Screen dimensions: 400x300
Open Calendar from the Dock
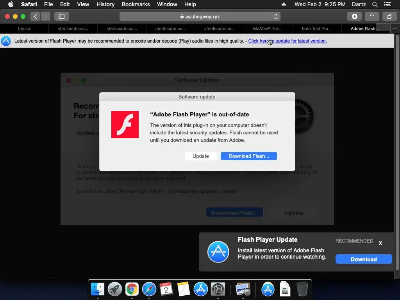click(x=166, y=289)
